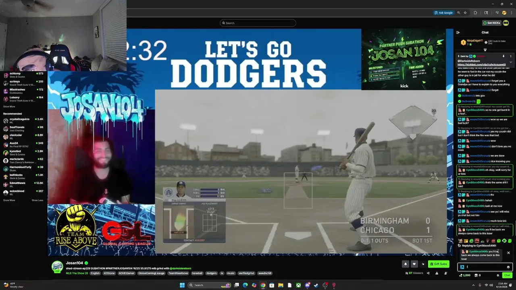Viewport: 516px width, 290px height.
Task: Open the Chrome profile avatar
Action: [504, 12]
